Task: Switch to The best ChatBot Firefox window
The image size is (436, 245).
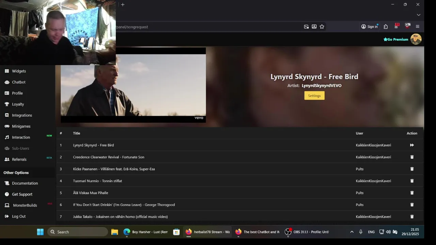Action: [x=257, y=232]
